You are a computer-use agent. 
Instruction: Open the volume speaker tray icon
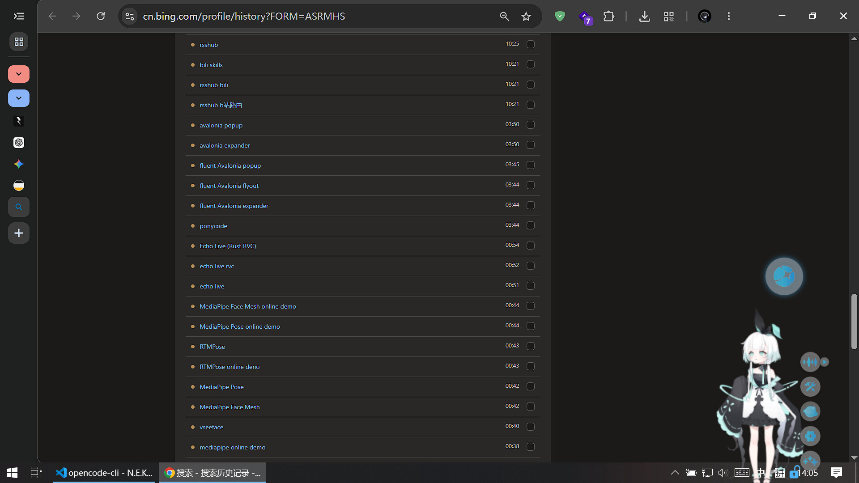tap(723, 473)
